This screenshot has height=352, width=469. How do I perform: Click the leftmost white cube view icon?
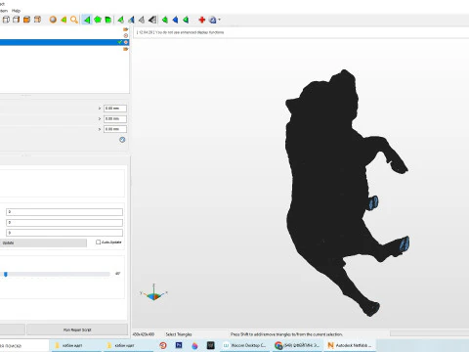tap(6, 20)
